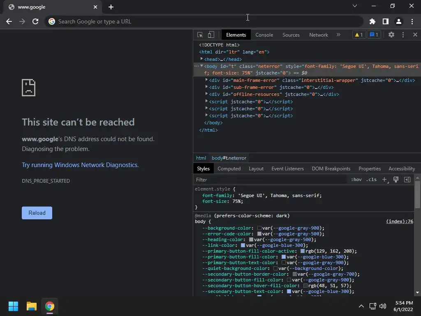Viewport: 421px width, 316px height.
Task: Open the (index):76 source link
Action: point(400,221)
